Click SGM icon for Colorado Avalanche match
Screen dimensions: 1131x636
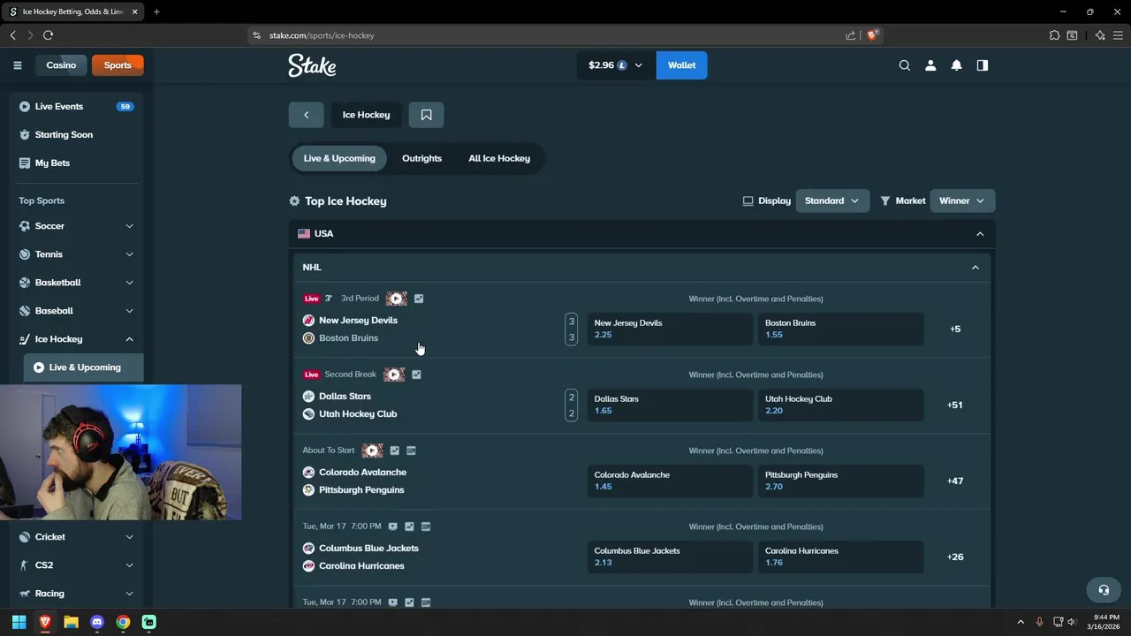pyautogui.click(x=411, y=450)
